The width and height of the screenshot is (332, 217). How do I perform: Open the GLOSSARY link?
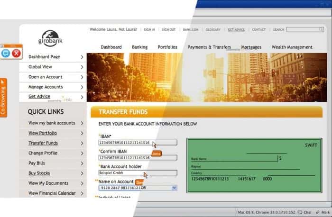213,29
